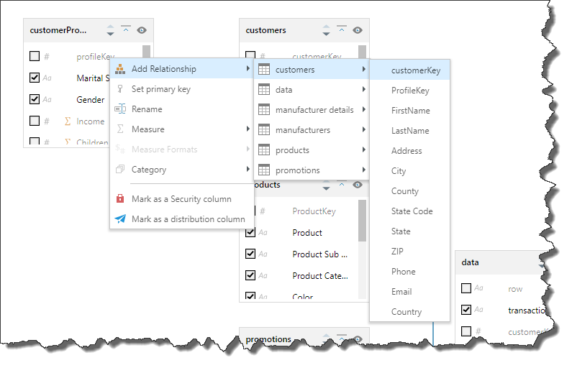Select the ProfileKey column option
572x368 pixels.
point(410,91)
